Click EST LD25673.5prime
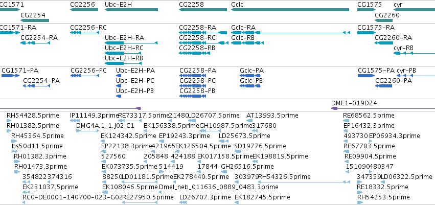This screenshot has height=205, width=435. (x=223, y=141)
